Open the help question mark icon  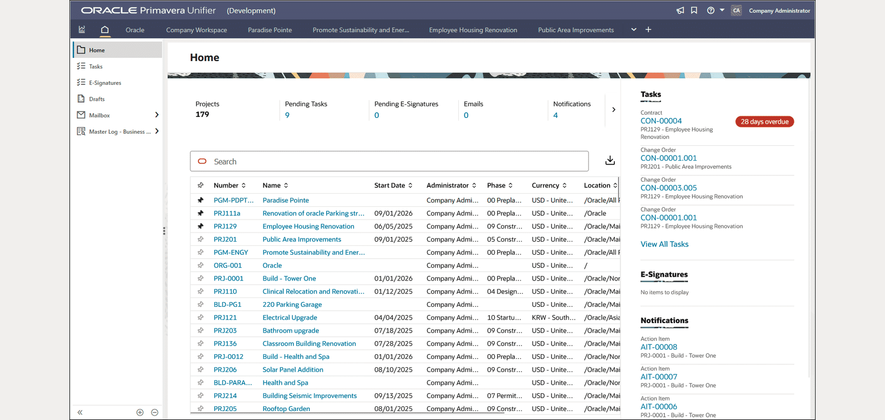click(711, 11)
